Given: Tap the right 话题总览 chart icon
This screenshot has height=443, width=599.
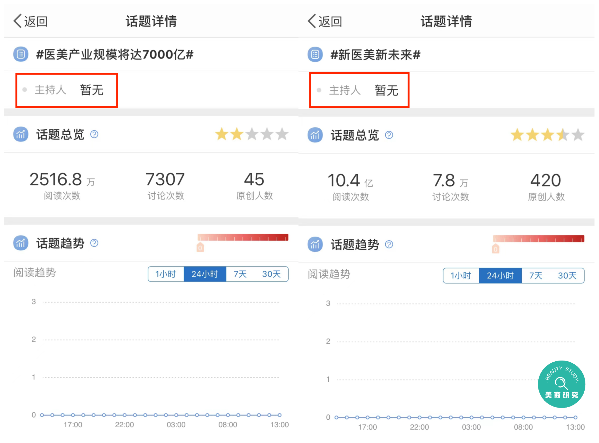Looking at the screenshot, I should [x=315, y=135].
